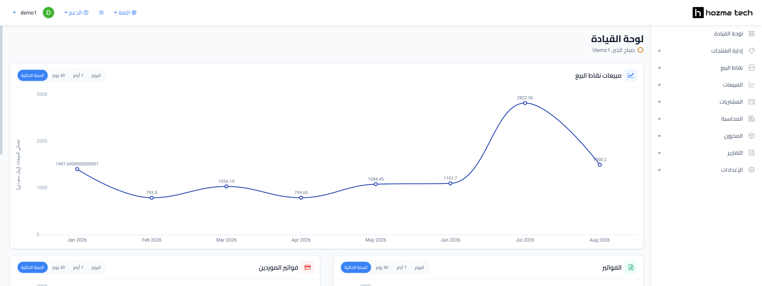Toggle the light/dark theme sun icon
This screenshot has height=286, width=762.
[x=102, y=13]
